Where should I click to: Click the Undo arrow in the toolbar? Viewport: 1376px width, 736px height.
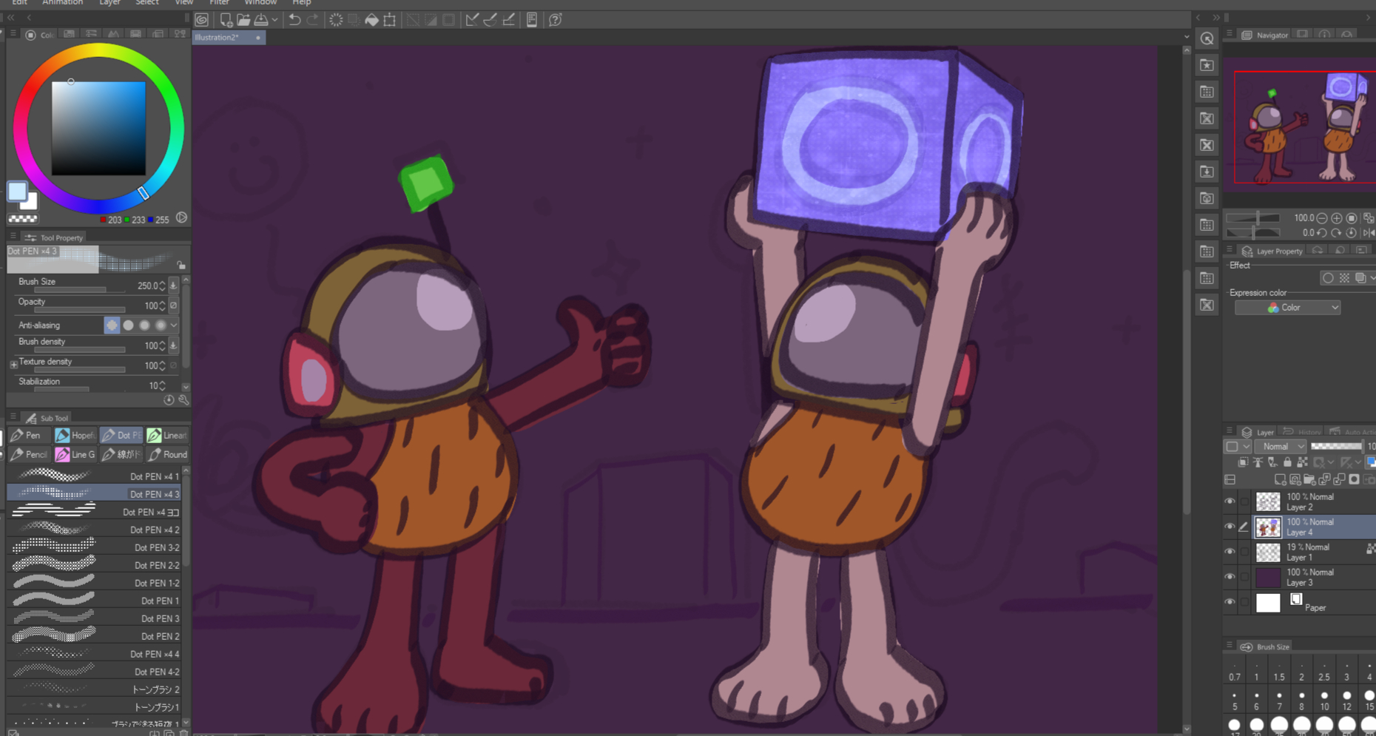[294, 20]
